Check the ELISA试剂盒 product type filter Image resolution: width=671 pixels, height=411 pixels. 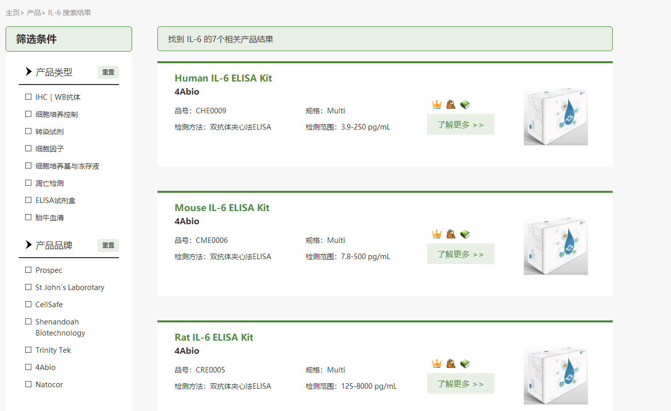coord(28,200)
